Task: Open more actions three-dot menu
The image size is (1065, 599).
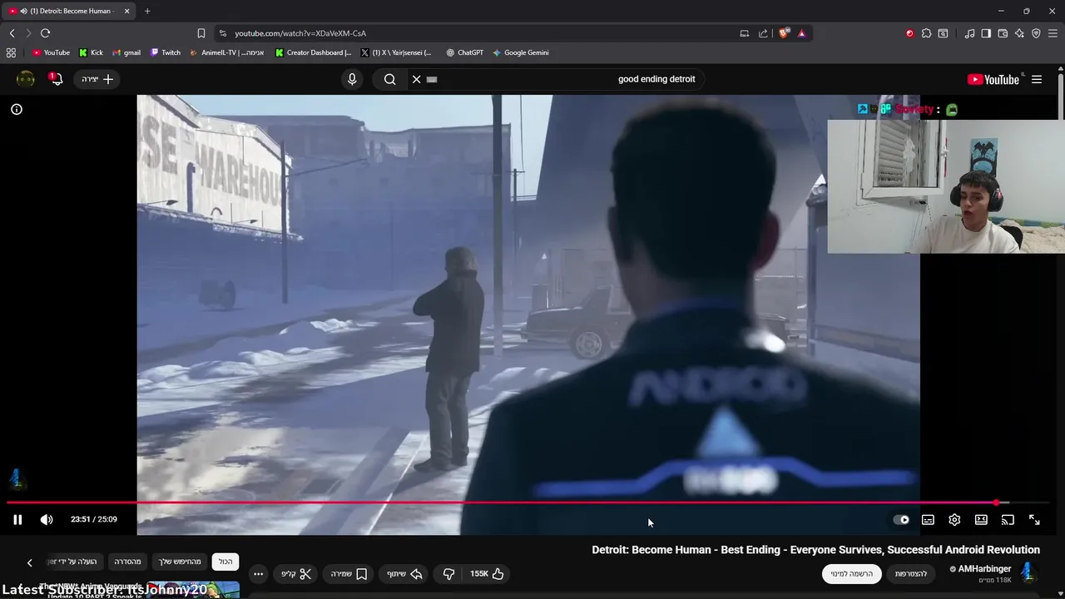Action: tap(258, 574)
